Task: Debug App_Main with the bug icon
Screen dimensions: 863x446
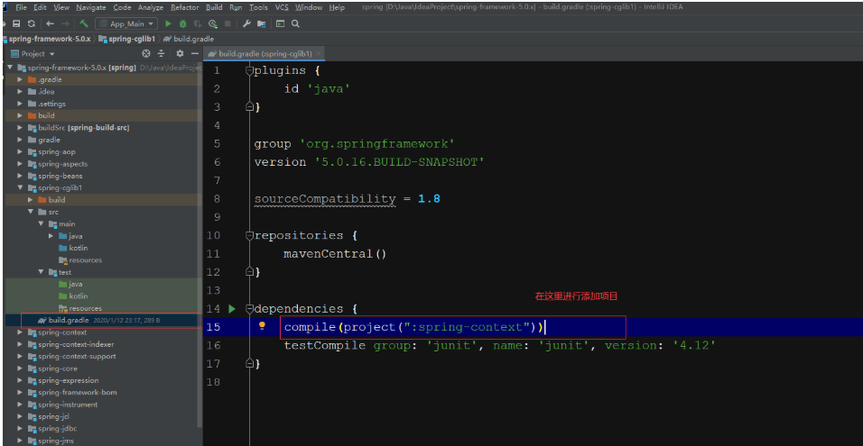Action: (182, 23)
